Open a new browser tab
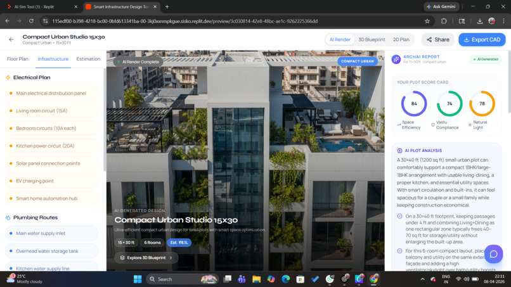 [167, 6]
